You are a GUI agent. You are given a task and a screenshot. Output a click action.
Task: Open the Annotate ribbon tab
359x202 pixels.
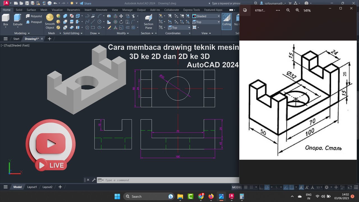pos(102,10)
